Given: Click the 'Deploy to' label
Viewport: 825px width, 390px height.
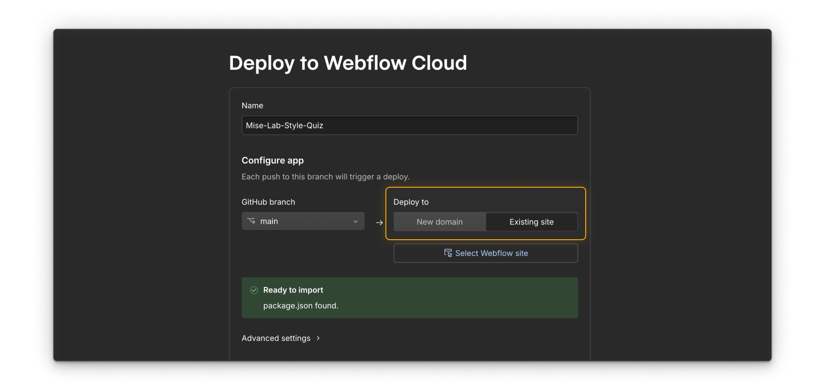Looking at the screenshot, I should point(411,202).
